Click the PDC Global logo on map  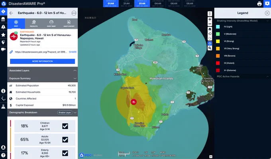tap(91, 155)
